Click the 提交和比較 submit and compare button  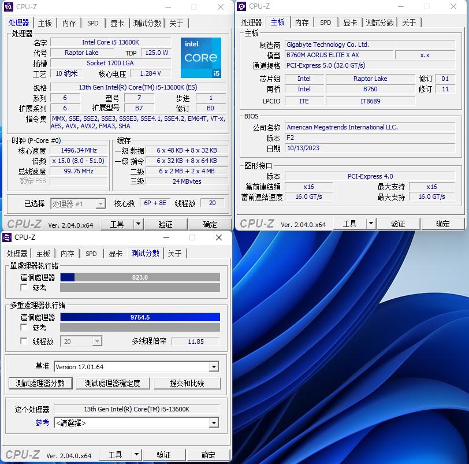[x=187, y=383]
